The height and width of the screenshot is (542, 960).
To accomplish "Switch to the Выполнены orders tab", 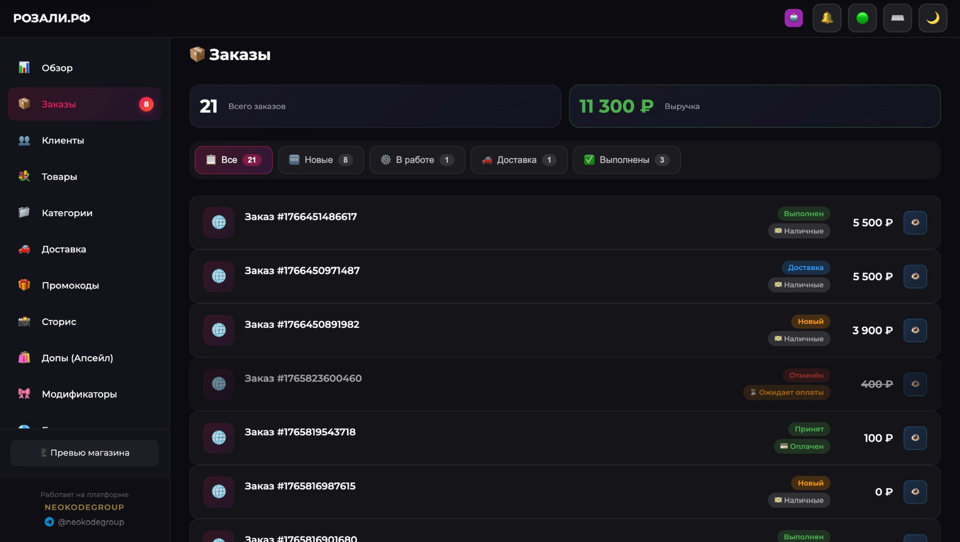I will 626,160.
